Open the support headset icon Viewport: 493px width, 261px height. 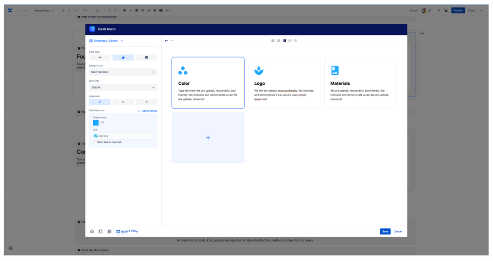92,231
